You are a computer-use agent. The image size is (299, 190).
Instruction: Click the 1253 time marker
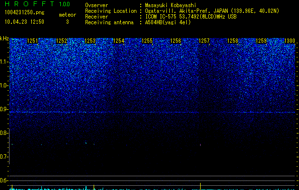click(90, 41)
